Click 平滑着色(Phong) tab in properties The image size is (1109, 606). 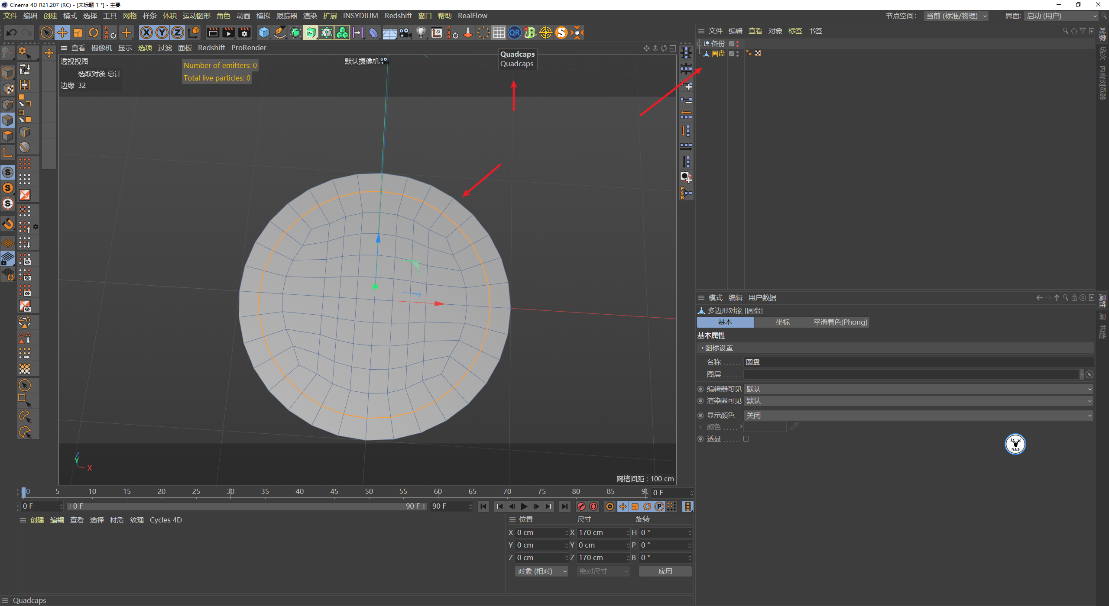point(838,321)
